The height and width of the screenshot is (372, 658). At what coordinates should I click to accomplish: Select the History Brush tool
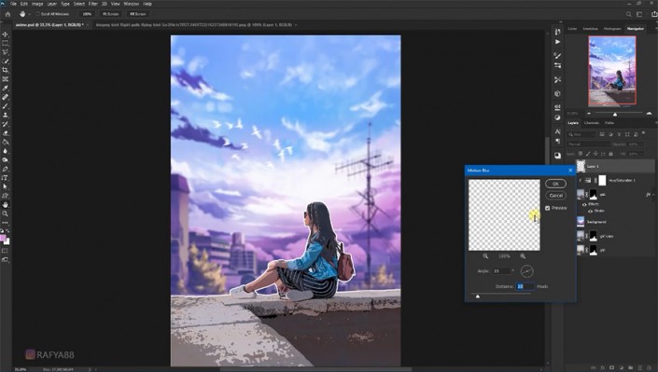pos(5,124)
